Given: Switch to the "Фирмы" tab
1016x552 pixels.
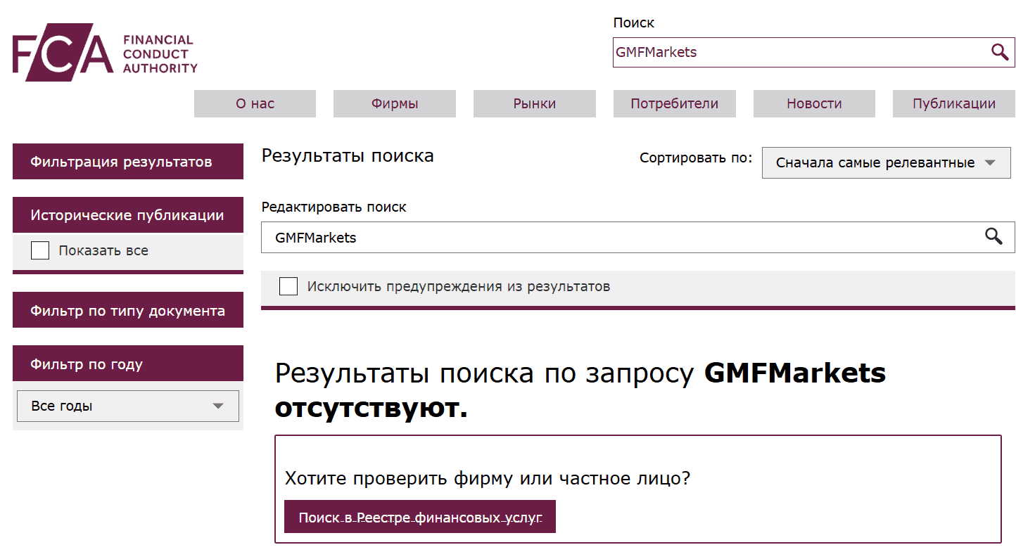Looking at the screenshot, I should pos(394,103).
